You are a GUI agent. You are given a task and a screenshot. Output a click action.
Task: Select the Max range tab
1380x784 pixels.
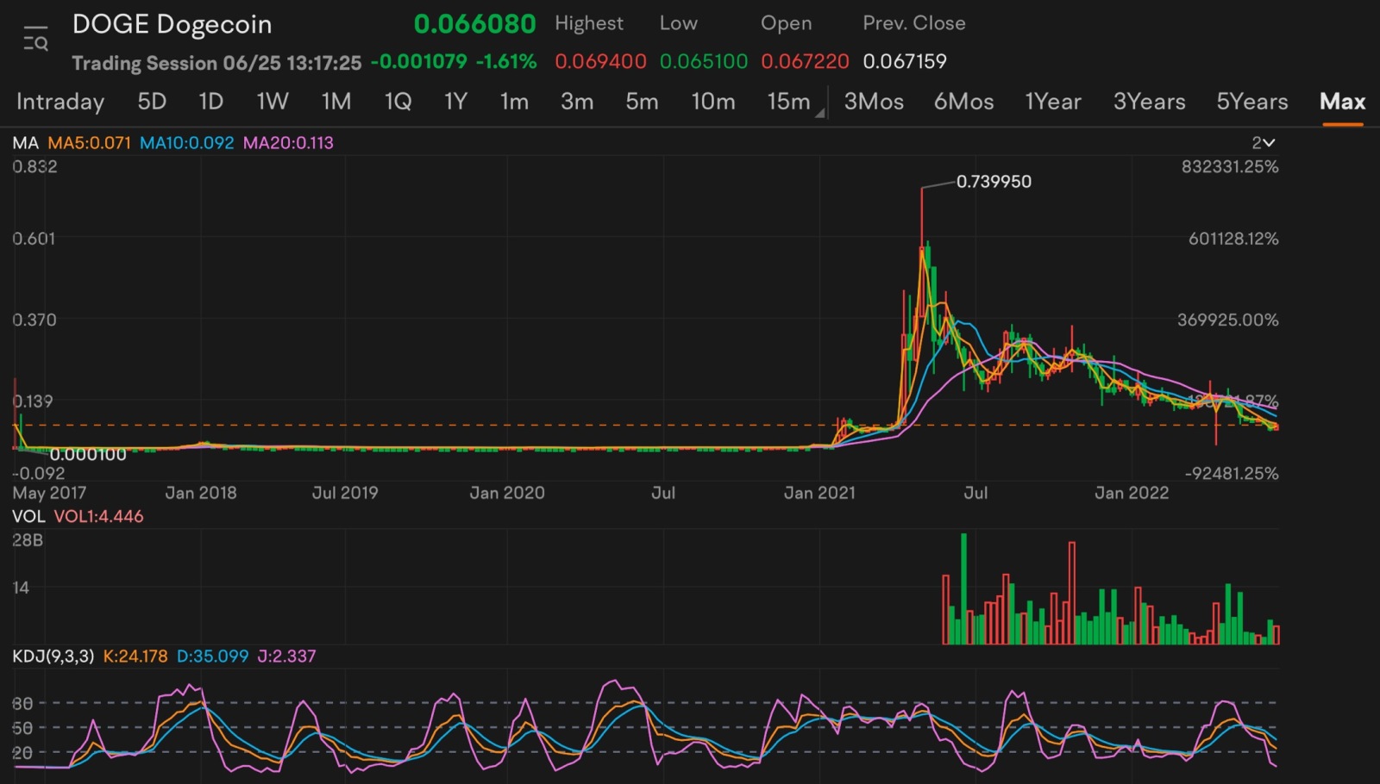pyautogui.click(x=1343, y=102)
